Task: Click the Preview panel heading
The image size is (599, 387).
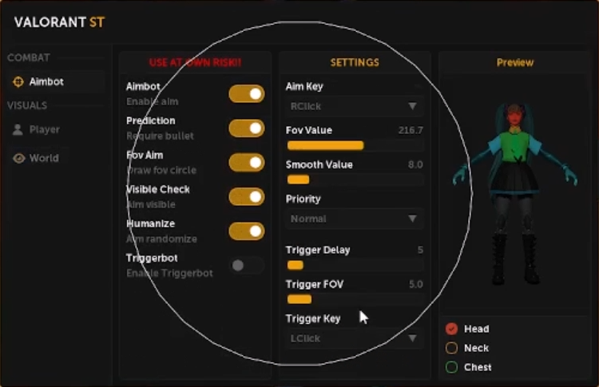Action: pos(515,62)
